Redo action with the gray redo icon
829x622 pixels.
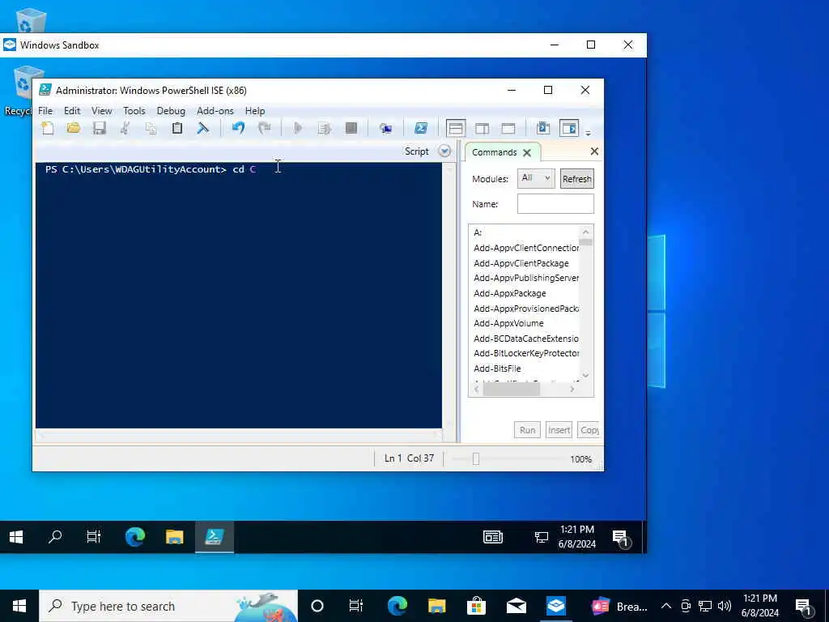coord(265,129)
